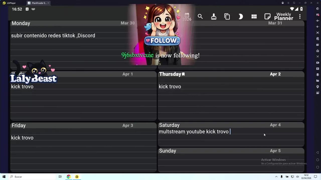
Task: Open LDPlayer hamburger menu
Action: [x=288, y=3]
